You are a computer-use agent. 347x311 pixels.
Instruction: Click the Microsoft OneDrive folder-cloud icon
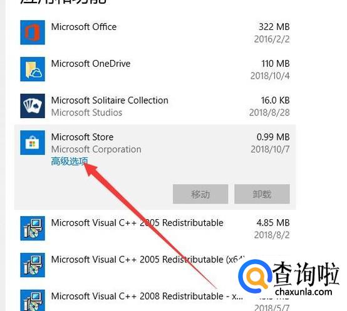coord(33,69)
